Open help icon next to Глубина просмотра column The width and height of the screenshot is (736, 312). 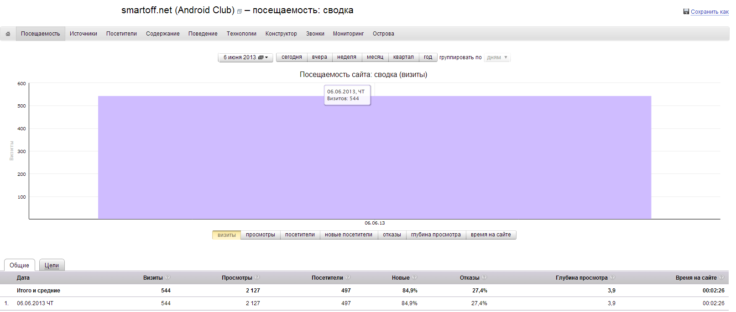(x=612, y=277)
